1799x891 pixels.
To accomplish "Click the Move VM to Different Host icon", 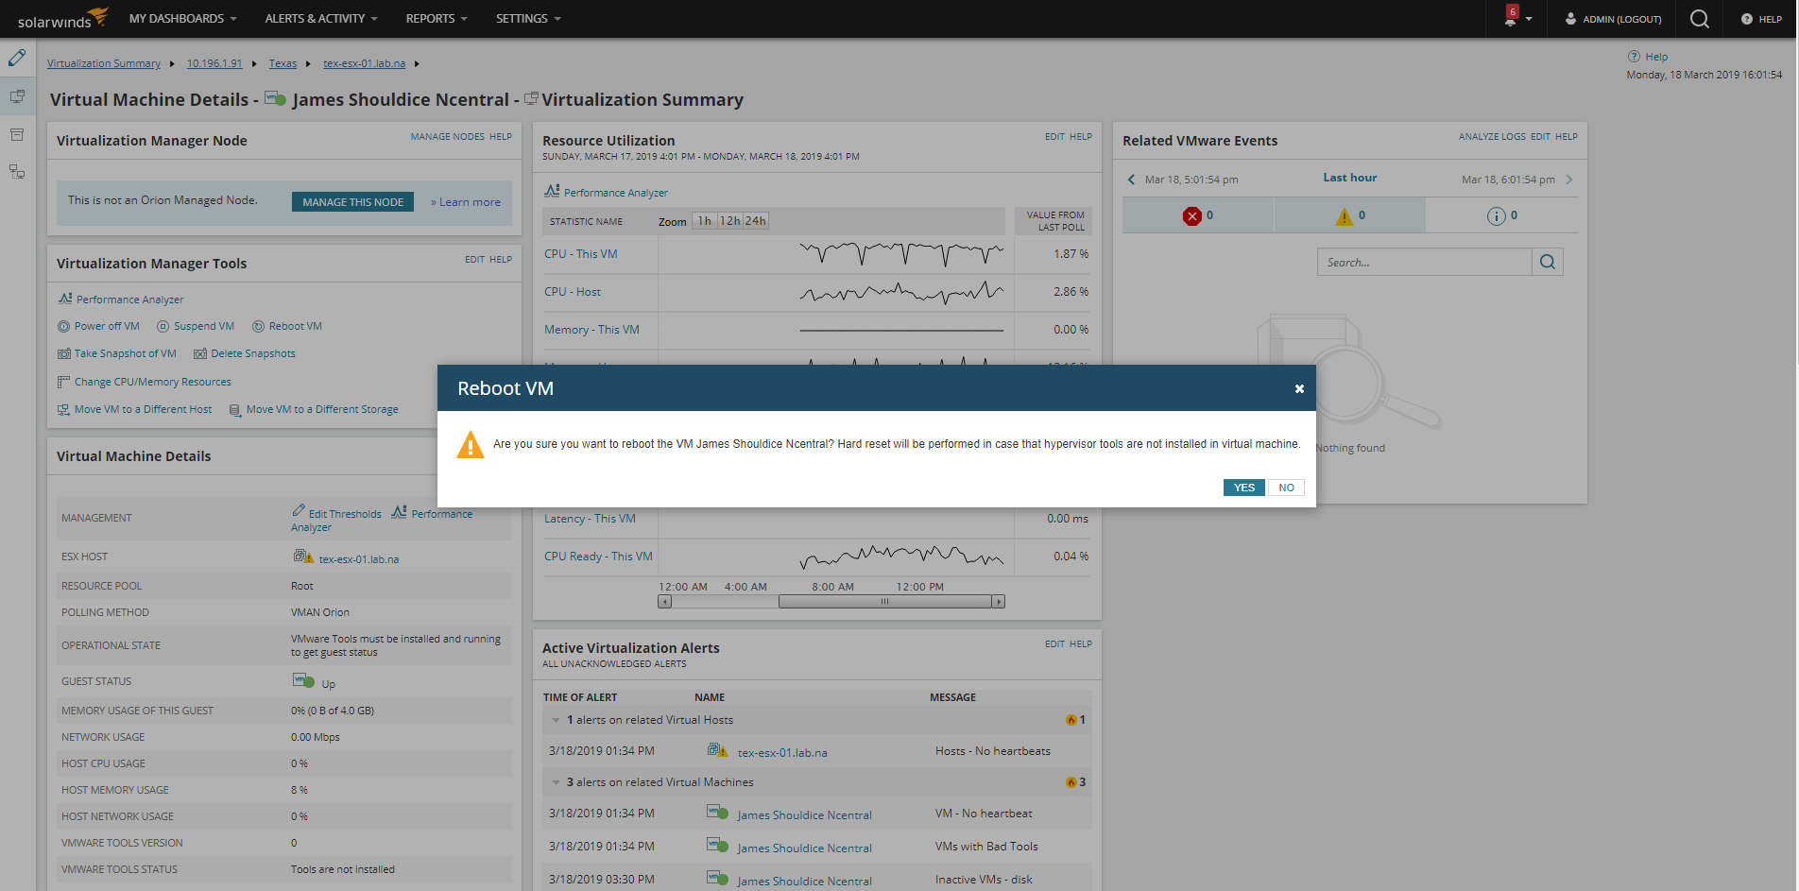I will [63, 409].
